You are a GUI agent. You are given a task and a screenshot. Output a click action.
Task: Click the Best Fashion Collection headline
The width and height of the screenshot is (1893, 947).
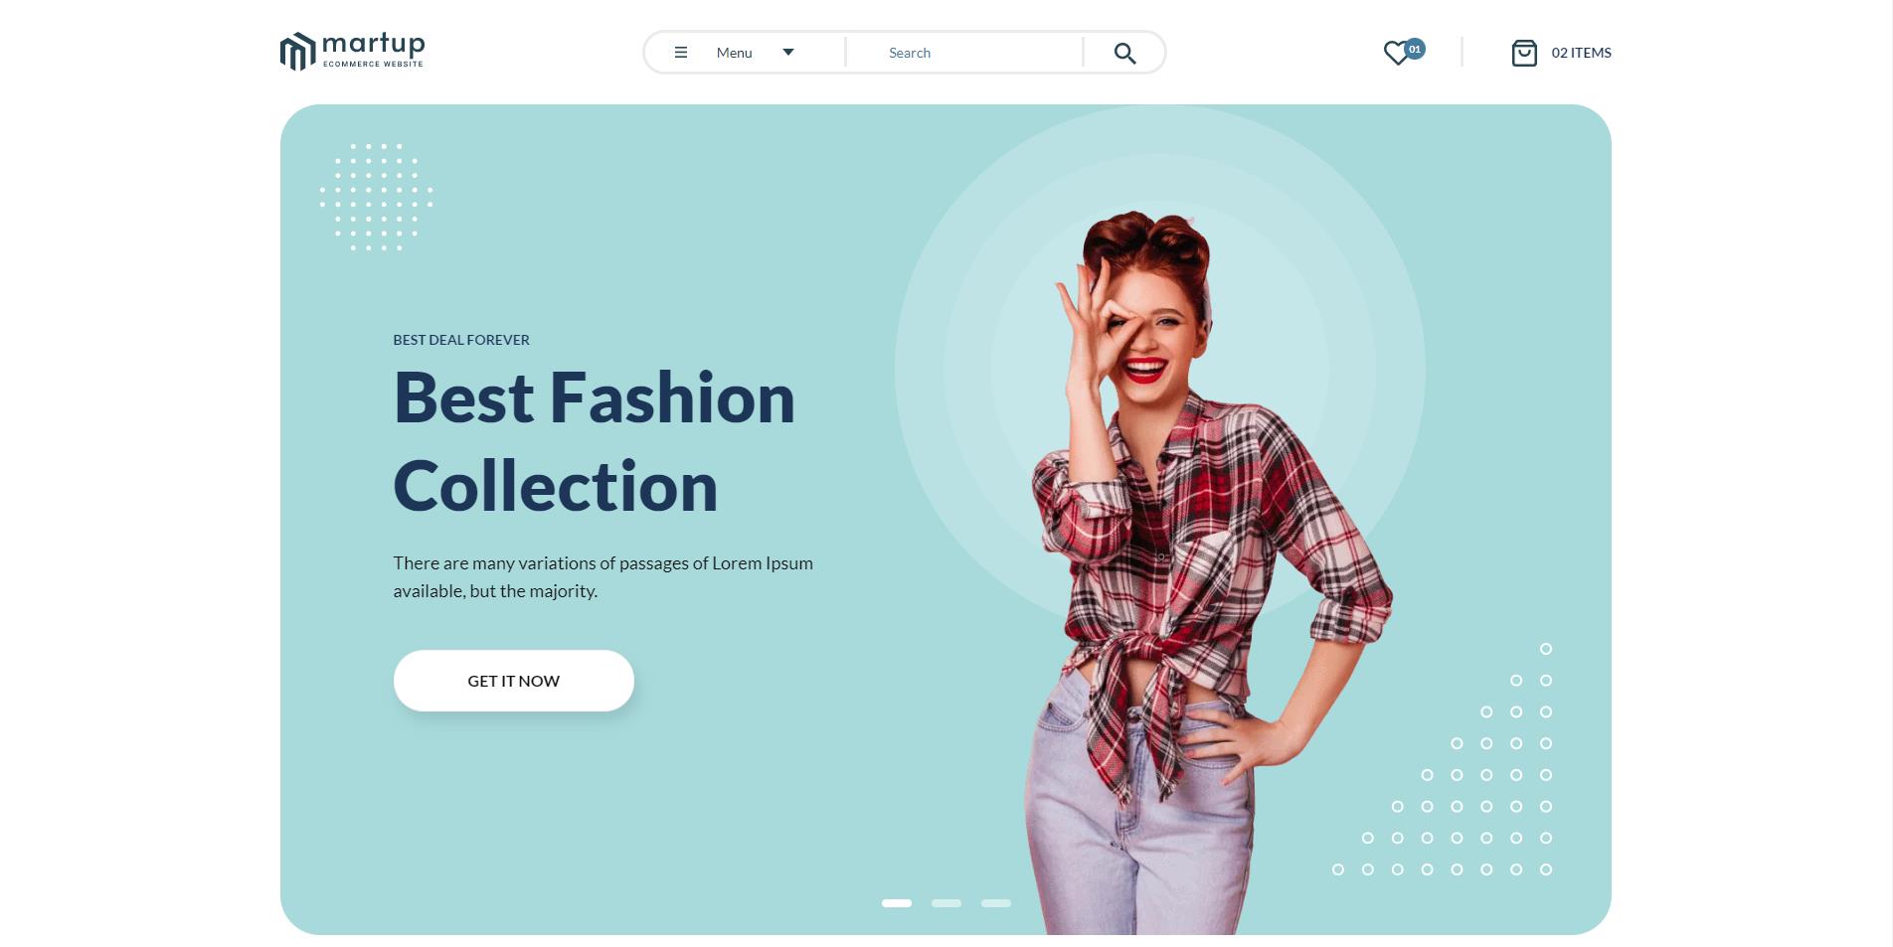(x=595, y=441)
